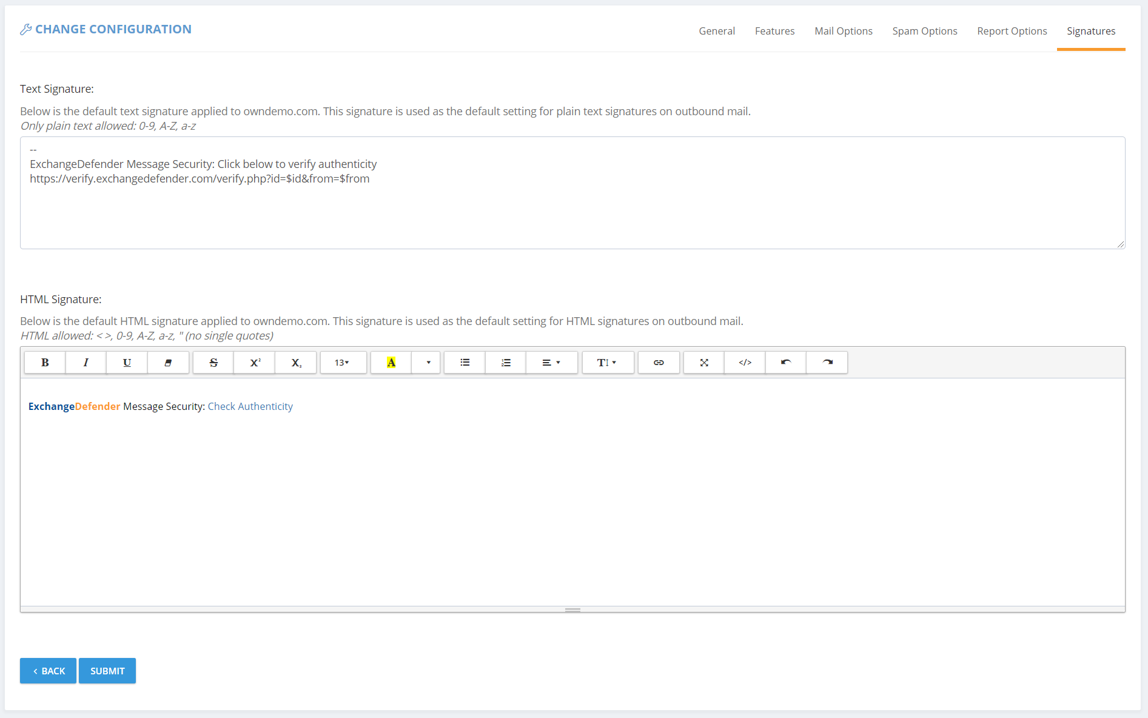Insert a hyperlink with the link icon
The height and width of the screenshot is (718, 1148).
[x=659, y=363]
